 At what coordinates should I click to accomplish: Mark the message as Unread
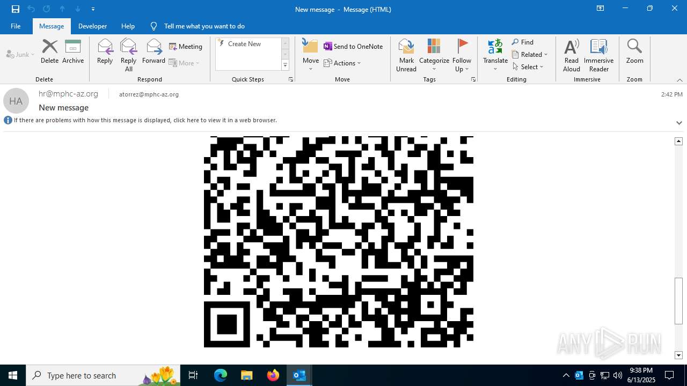click(406, 55)
